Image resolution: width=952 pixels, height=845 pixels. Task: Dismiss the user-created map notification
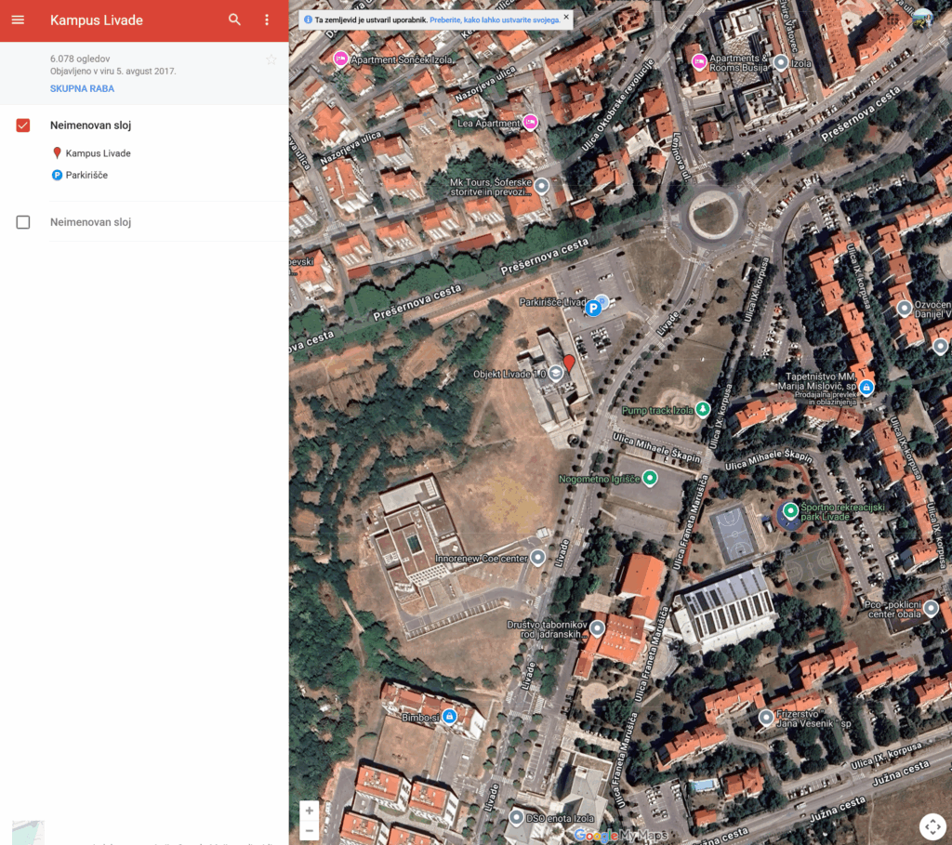(566, 17)
